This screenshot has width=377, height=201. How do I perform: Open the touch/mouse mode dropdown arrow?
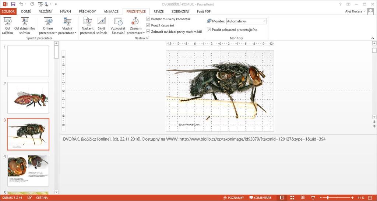50,4
